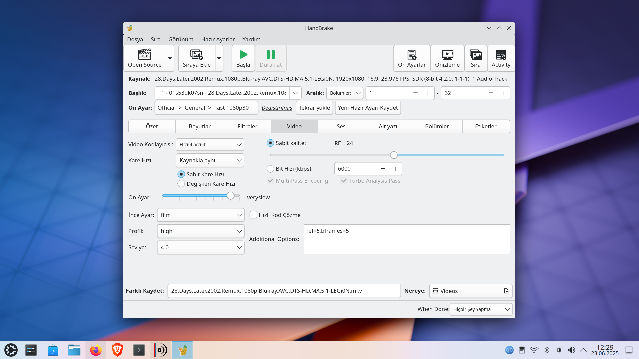639x359 pixels.
Task: Decrease the starting chapter value
Action: (x=415, y=93)
